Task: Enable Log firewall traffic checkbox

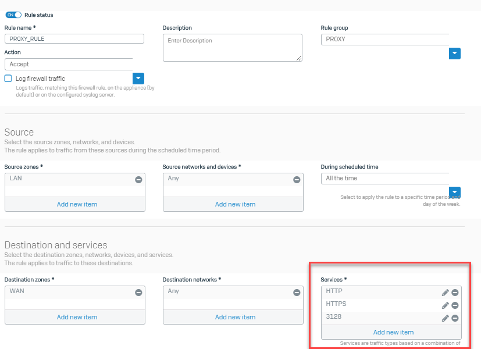Action: 8,79
